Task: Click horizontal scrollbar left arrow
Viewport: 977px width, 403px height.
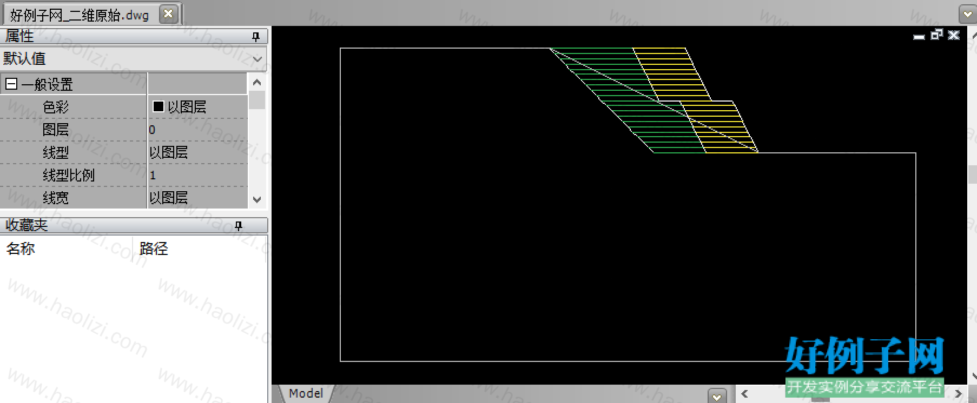Action: [744, 394]
